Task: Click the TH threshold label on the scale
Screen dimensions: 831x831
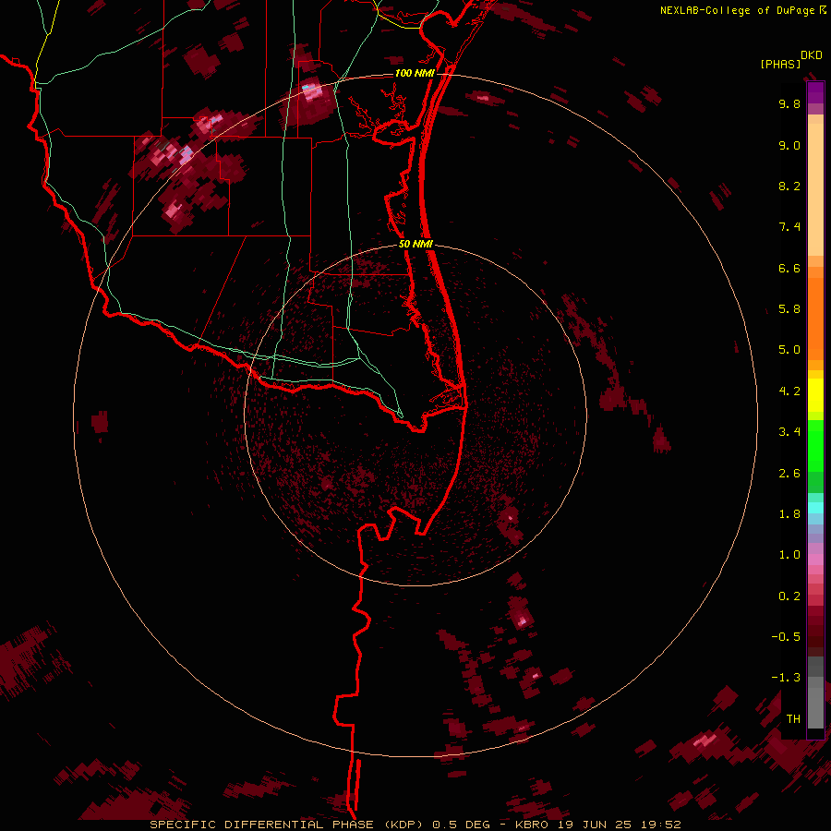Action: coord(793,719)
